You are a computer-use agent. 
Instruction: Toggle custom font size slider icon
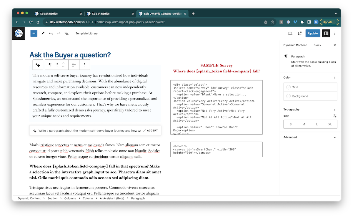(x=335, y=116)
